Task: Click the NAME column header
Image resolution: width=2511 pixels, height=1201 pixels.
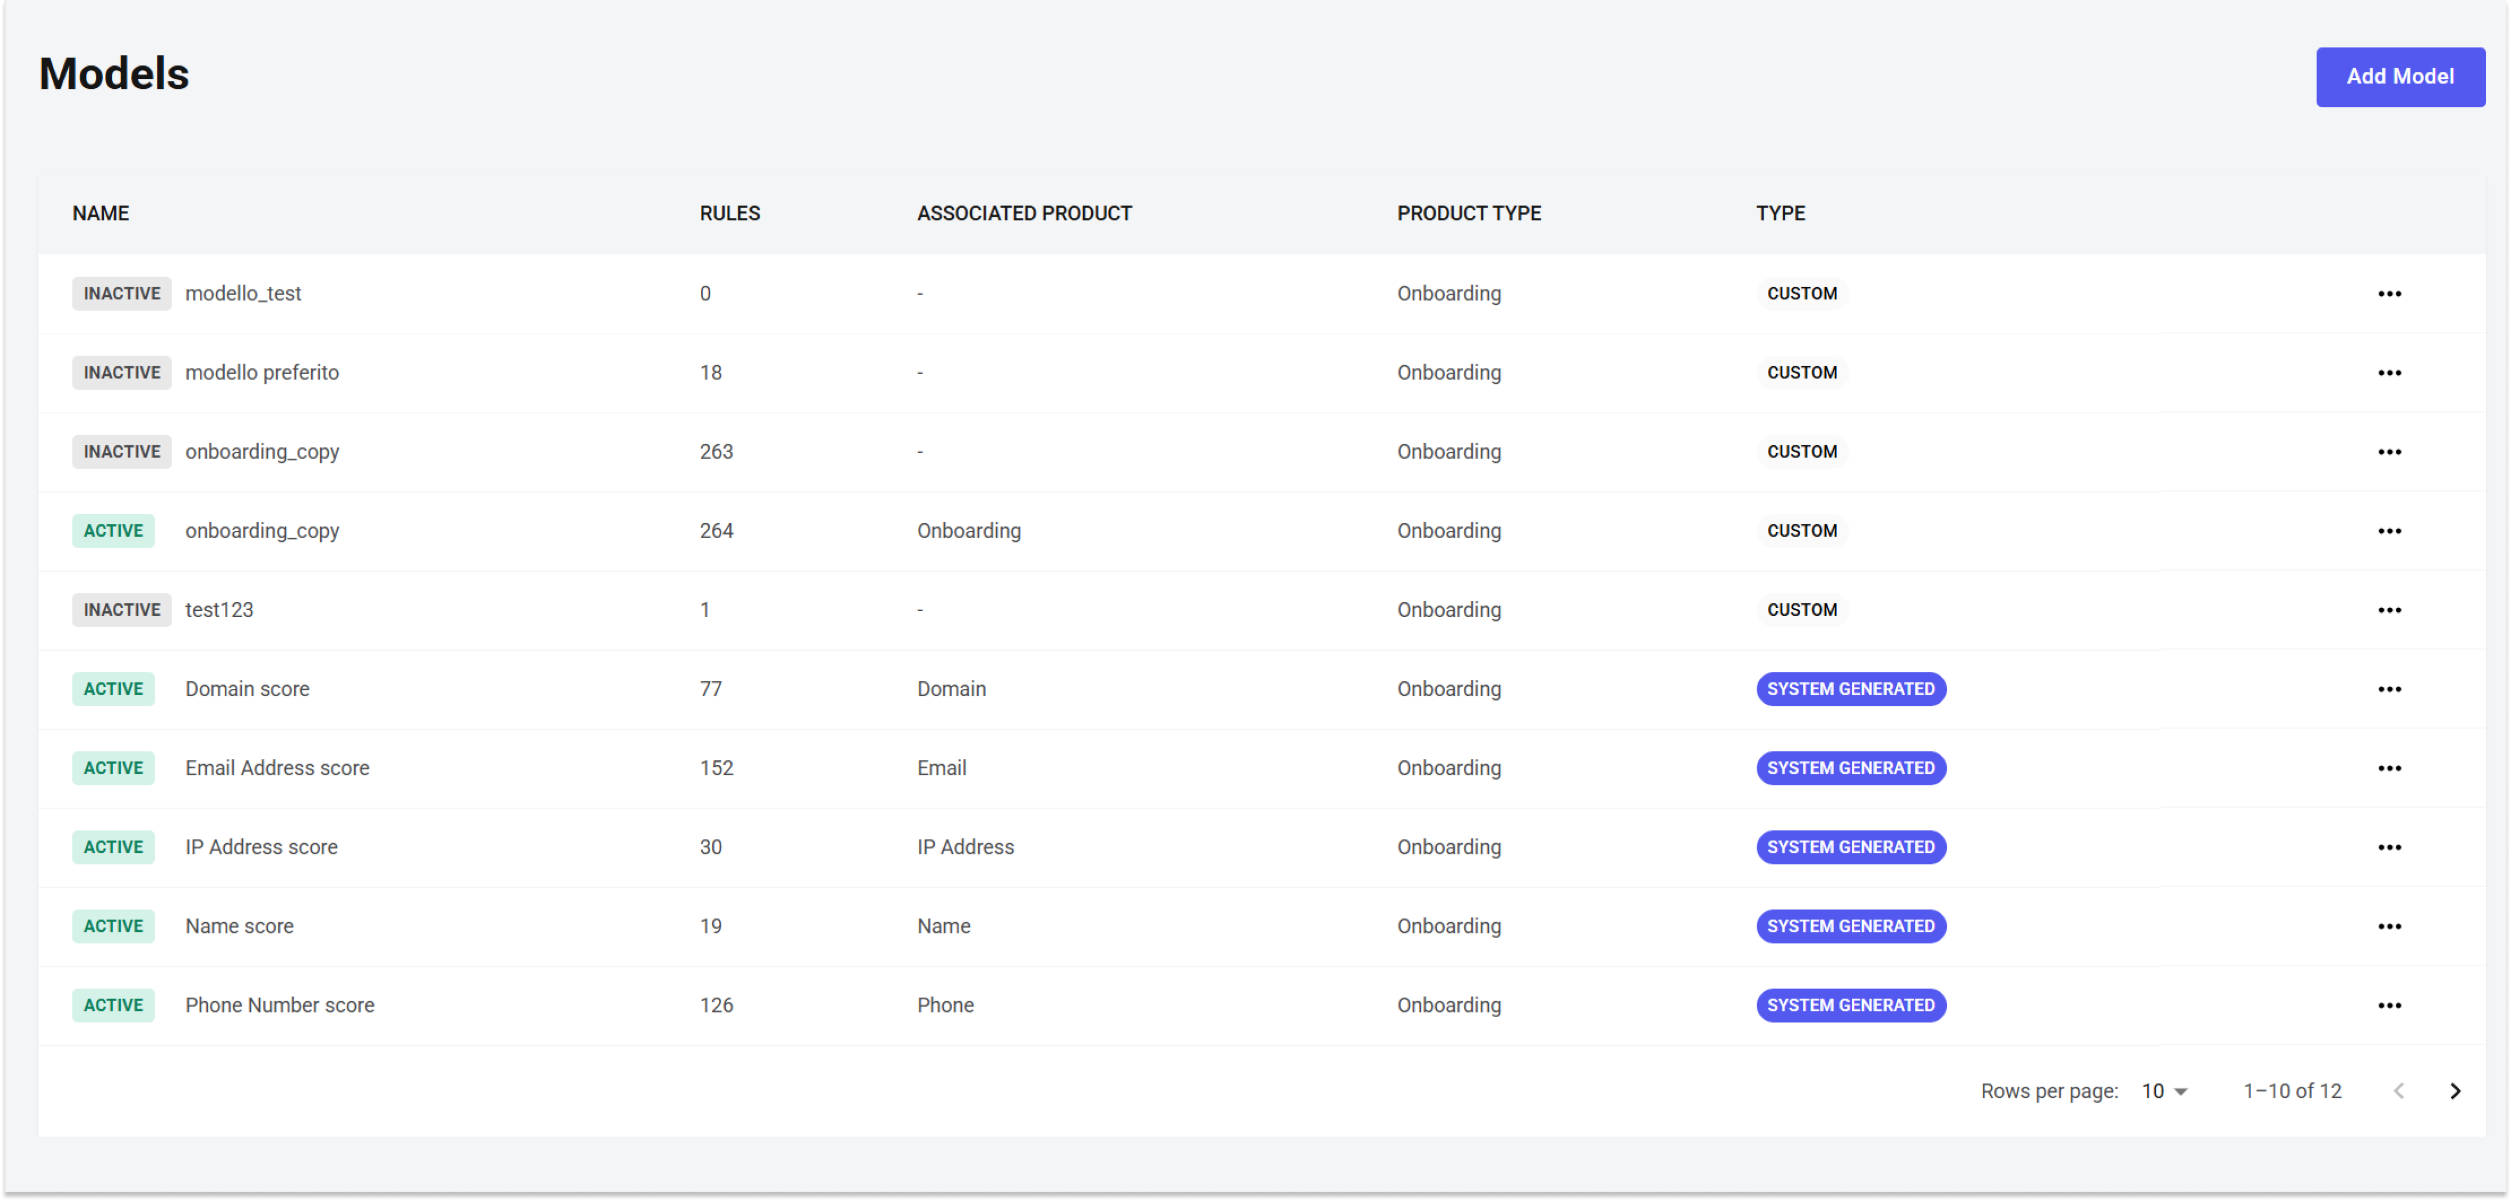Action: point(101,213)
